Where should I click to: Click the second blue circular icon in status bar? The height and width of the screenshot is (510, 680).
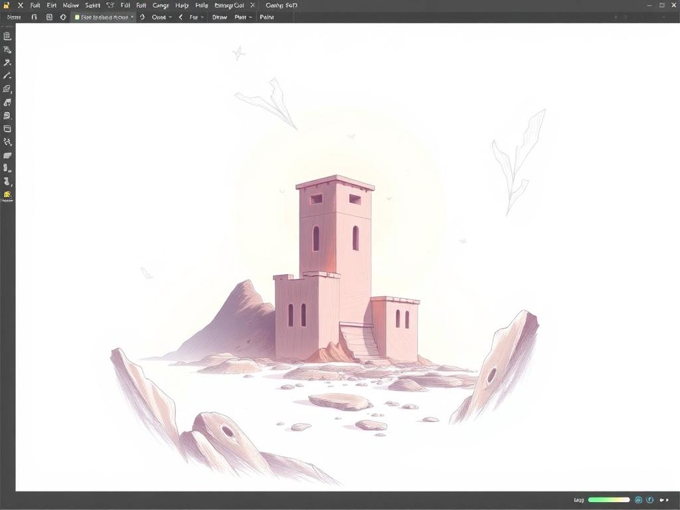[x=649, y=500]
